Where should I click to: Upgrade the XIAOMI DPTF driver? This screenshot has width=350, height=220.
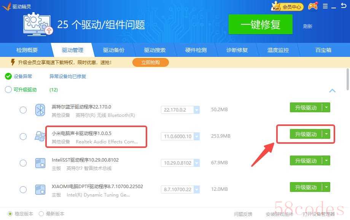coord(306,187)
